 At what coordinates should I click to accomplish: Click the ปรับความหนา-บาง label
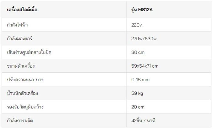pyautogui.click(x=25, y=80)
